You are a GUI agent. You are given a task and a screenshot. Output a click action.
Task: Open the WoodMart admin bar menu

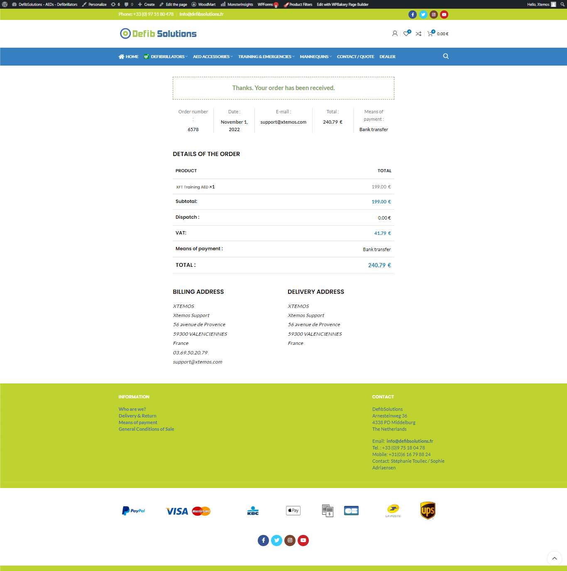203,5
